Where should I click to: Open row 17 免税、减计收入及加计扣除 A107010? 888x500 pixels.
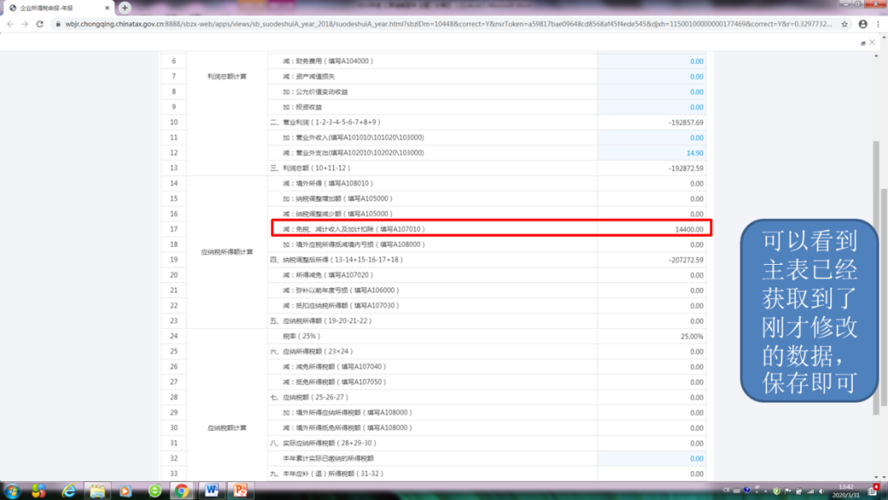click(x=354, y=229)
